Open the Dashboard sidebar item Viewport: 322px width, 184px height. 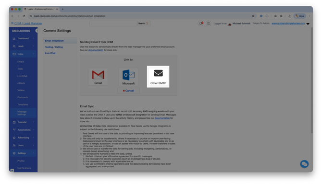coord(23,38)
